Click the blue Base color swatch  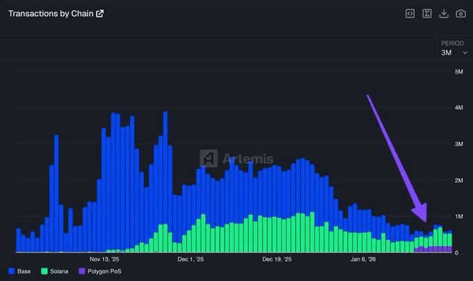click(11, 271)
